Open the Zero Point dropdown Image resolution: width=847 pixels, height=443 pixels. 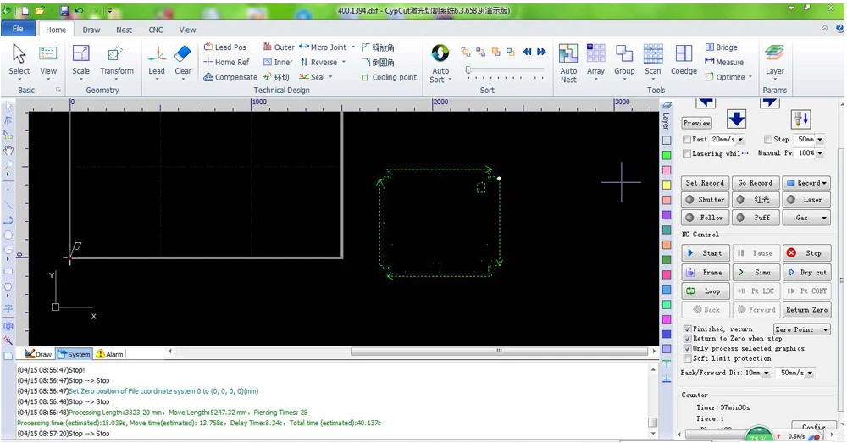click(800, 329)
